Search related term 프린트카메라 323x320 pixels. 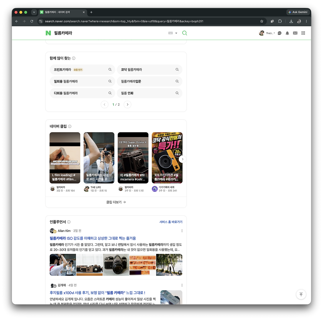click(x=83, y=70)
